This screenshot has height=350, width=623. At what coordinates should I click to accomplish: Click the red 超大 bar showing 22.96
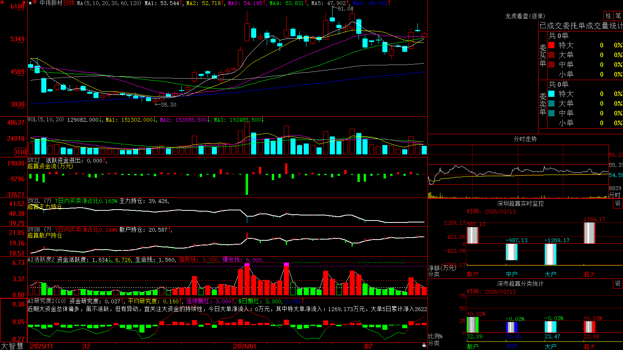pos(590,327)
